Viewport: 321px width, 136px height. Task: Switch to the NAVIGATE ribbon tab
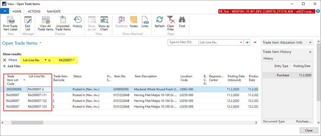pos(54,11)
